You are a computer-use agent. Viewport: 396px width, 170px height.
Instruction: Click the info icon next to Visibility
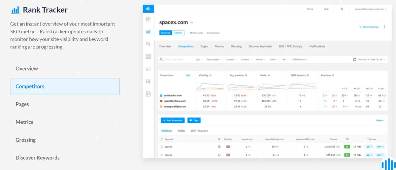[211, 75]
